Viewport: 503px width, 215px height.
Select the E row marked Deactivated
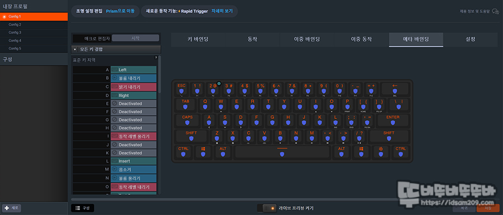[115, 103]
